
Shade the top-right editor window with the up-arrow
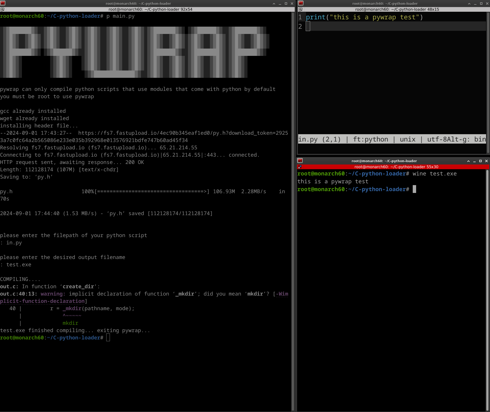469,3
